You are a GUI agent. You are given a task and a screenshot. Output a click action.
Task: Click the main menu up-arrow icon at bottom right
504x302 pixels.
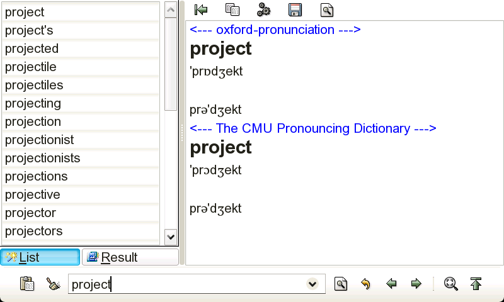click(x=476, y=284)
